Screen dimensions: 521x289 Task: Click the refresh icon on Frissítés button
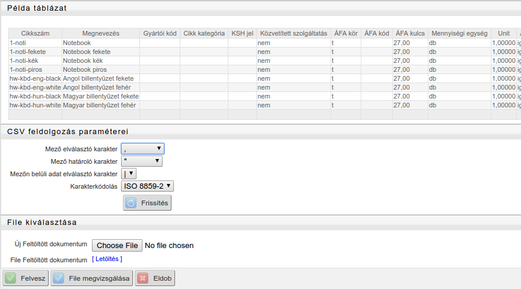[132, 203]
